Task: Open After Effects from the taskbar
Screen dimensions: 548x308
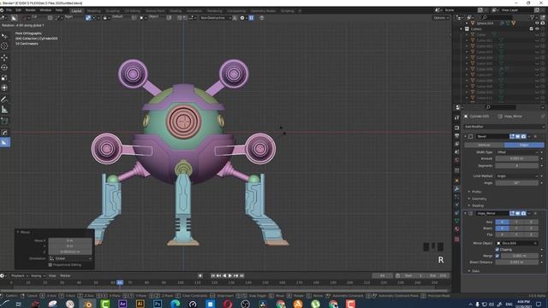Action: (122, 304)
